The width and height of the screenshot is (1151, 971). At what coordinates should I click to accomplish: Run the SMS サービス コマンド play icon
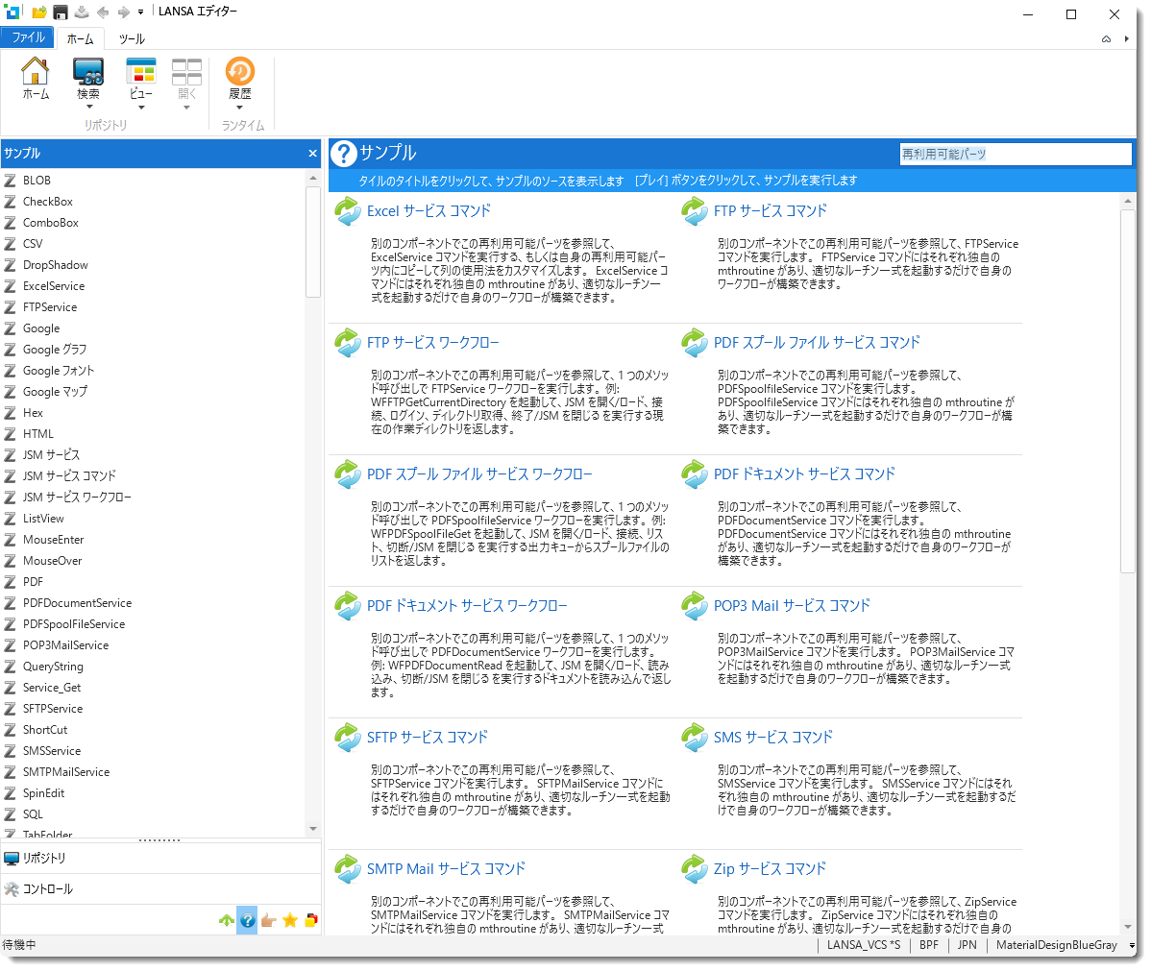694,737
